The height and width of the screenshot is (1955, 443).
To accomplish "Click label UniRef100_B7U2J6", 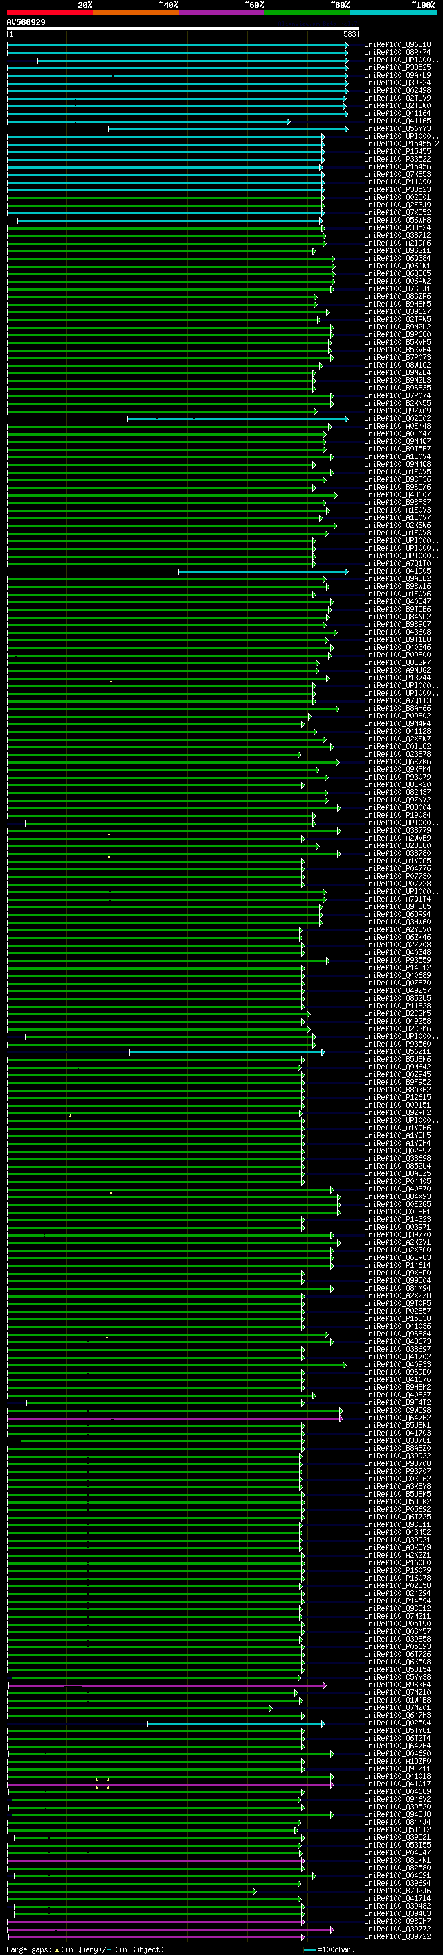I will click(397, 1891).
